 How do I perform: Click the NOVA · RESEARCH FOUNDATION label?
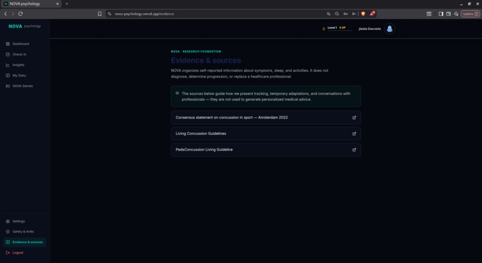coord(196,51)
